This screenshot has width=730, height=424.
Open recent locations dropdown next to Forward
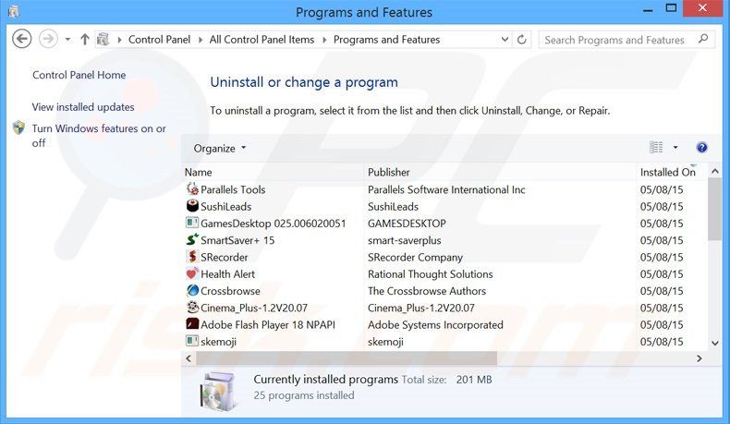click(68, 40)
